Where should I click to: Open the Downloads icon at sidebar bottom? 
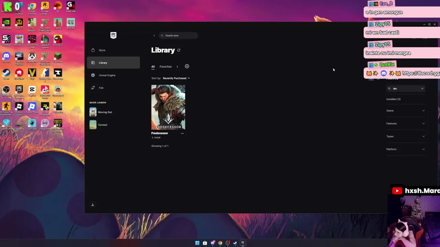coord(92,204)
